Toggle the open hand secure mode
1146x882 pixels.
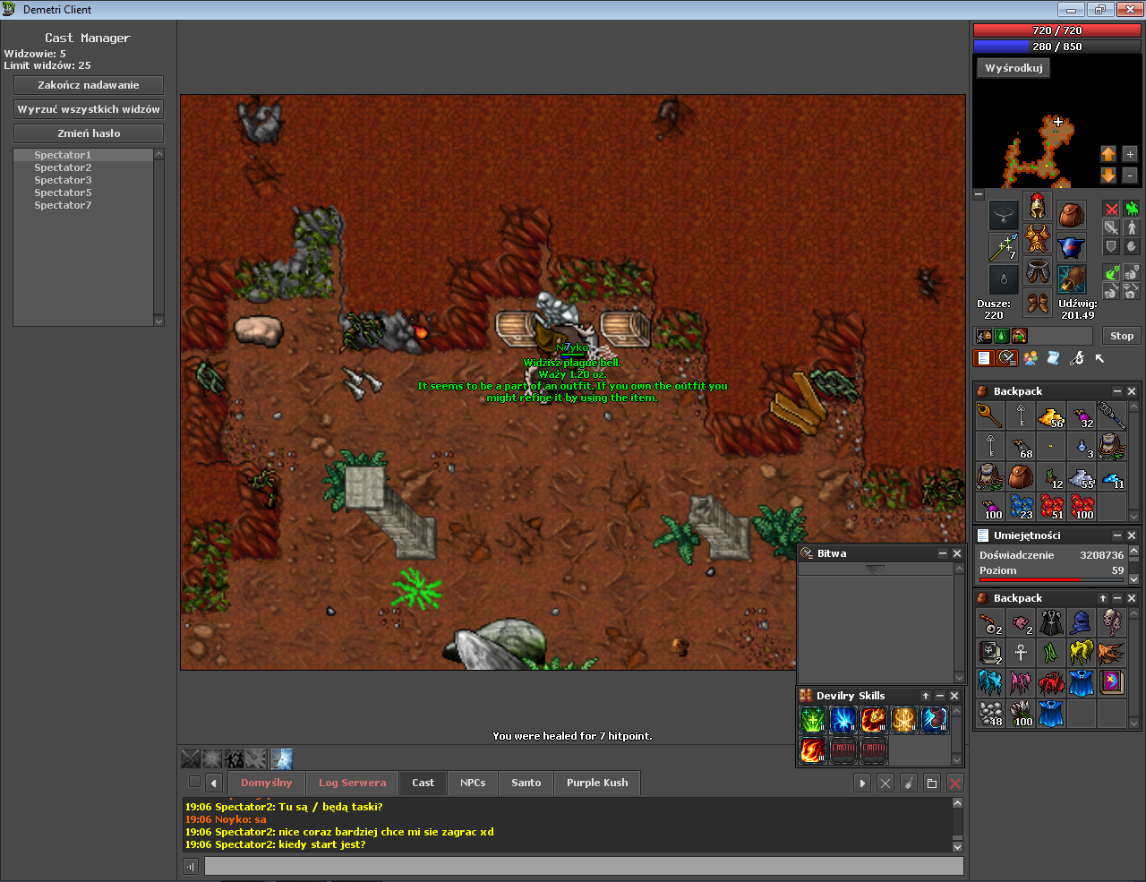(1132, 247)
